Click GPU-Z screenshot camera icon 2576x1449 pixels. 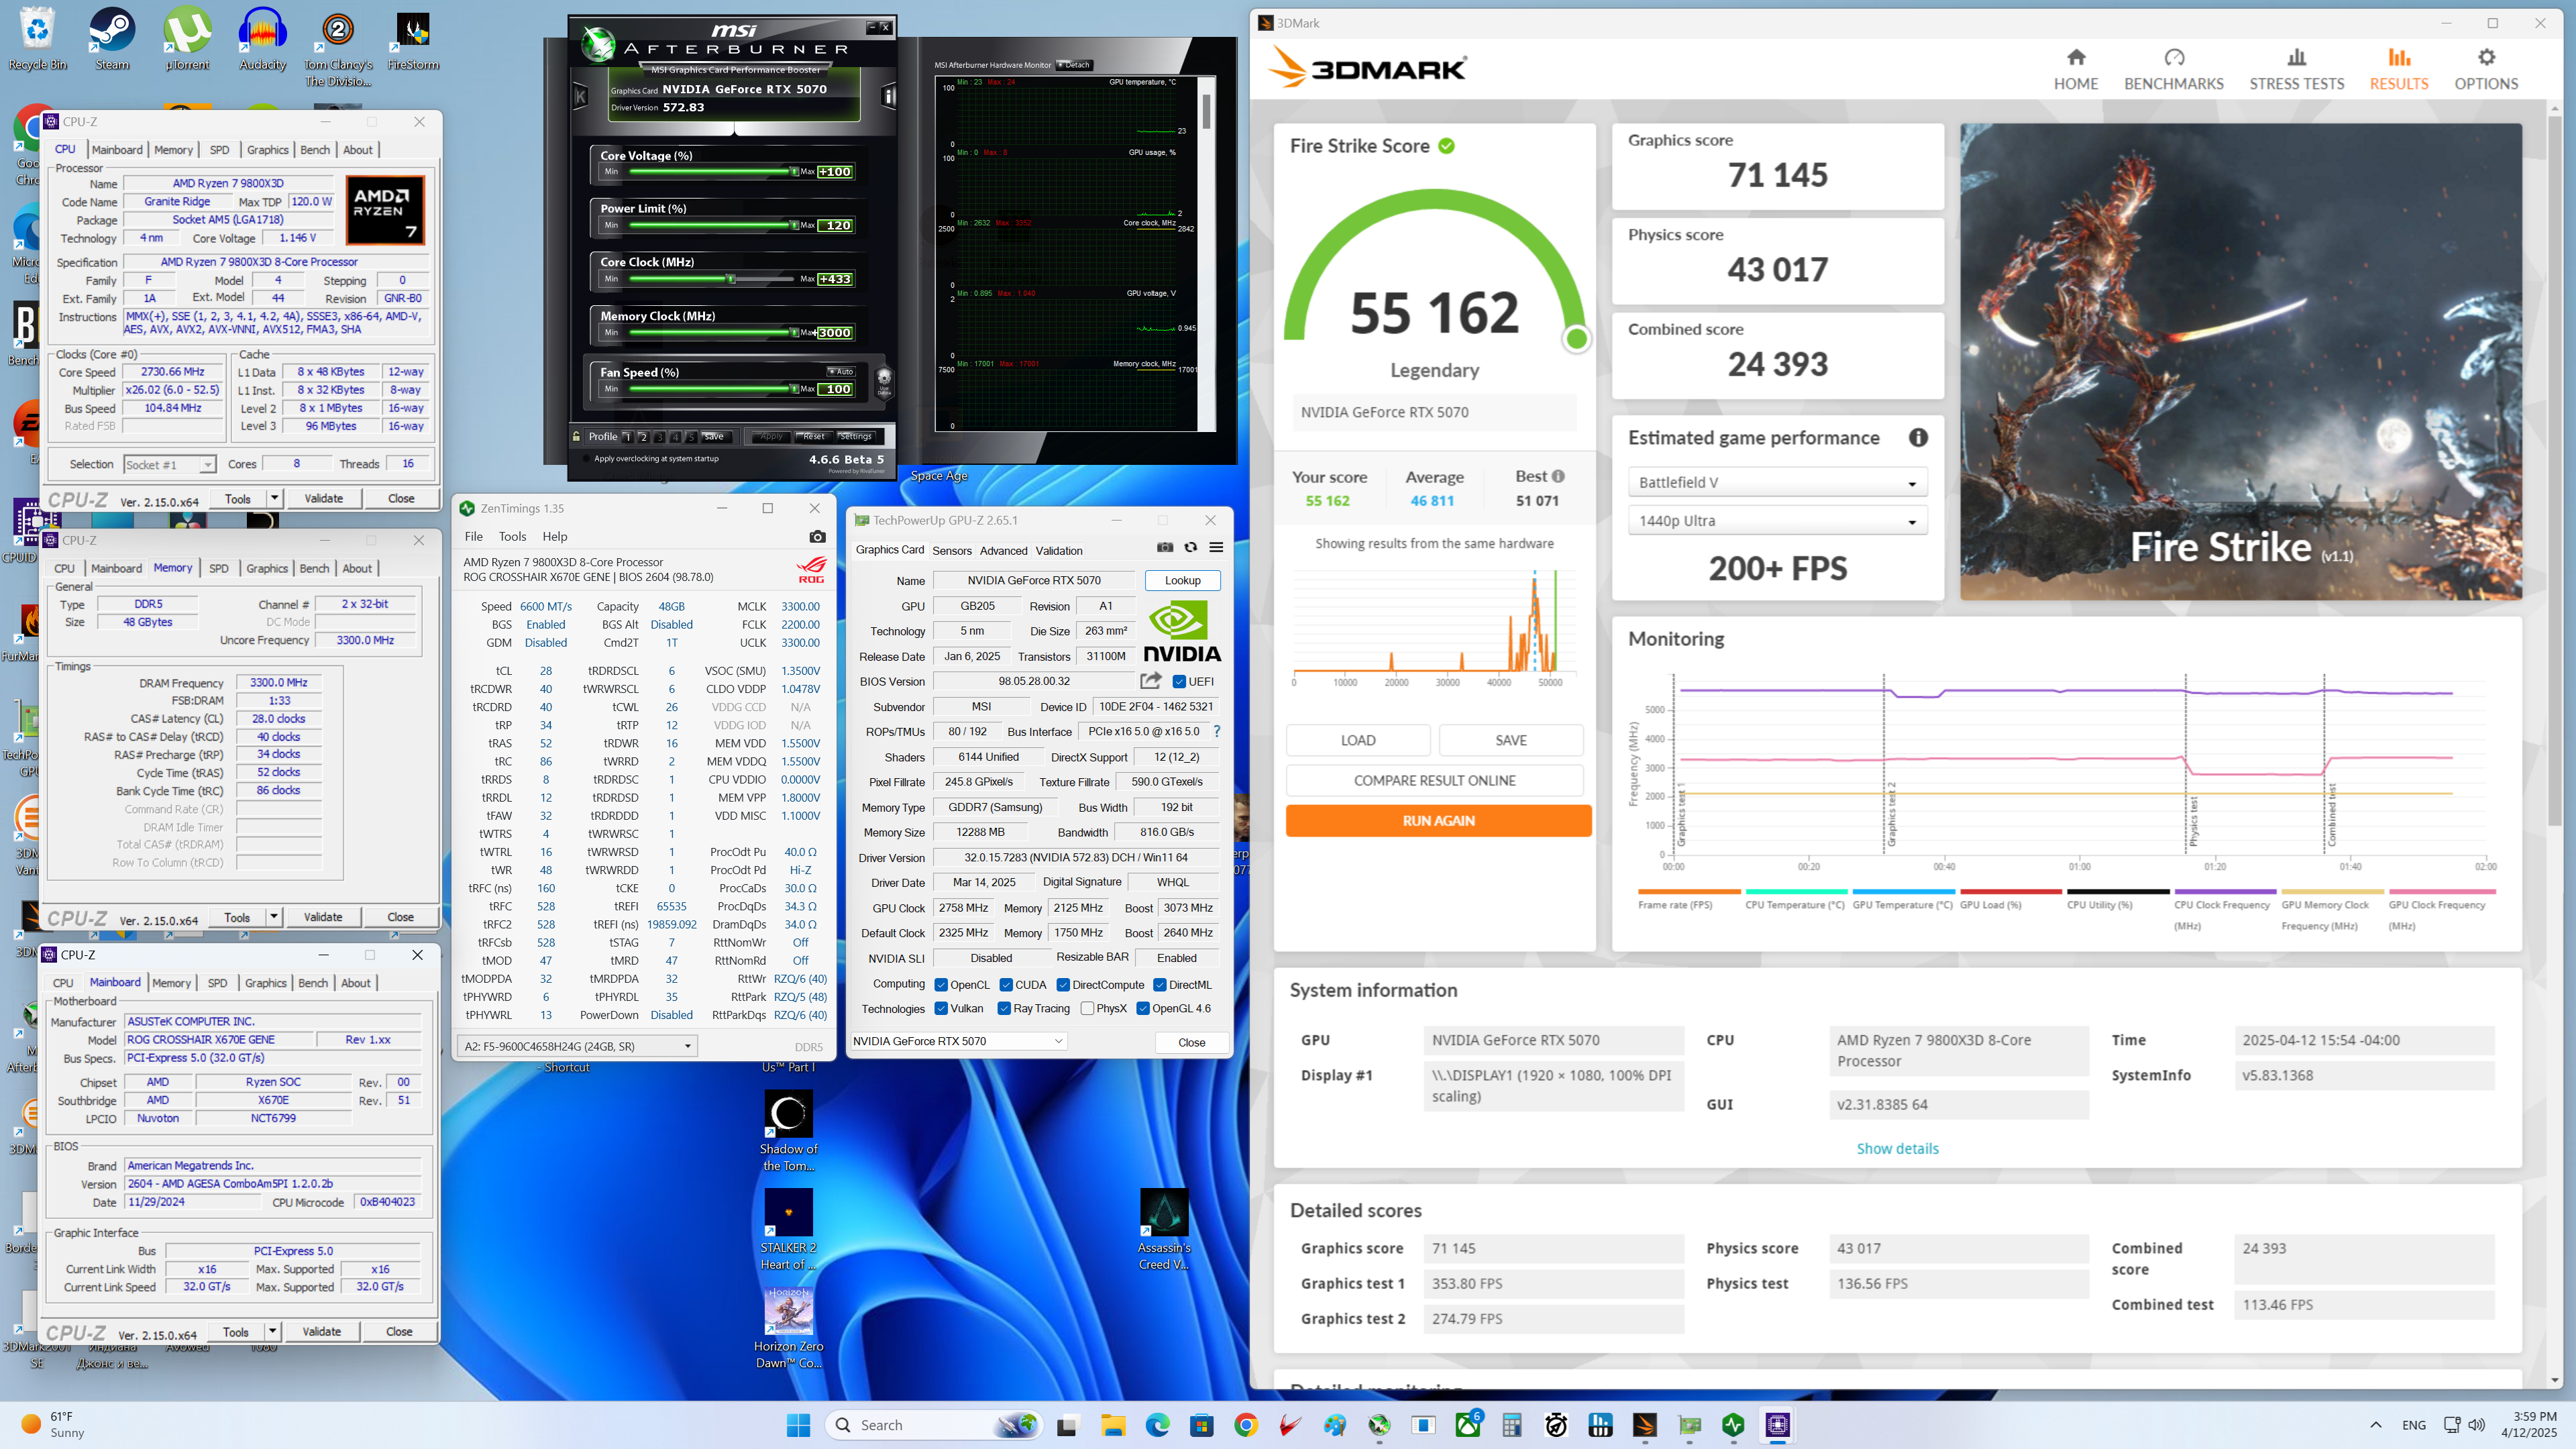click(x=1165, y=547)
